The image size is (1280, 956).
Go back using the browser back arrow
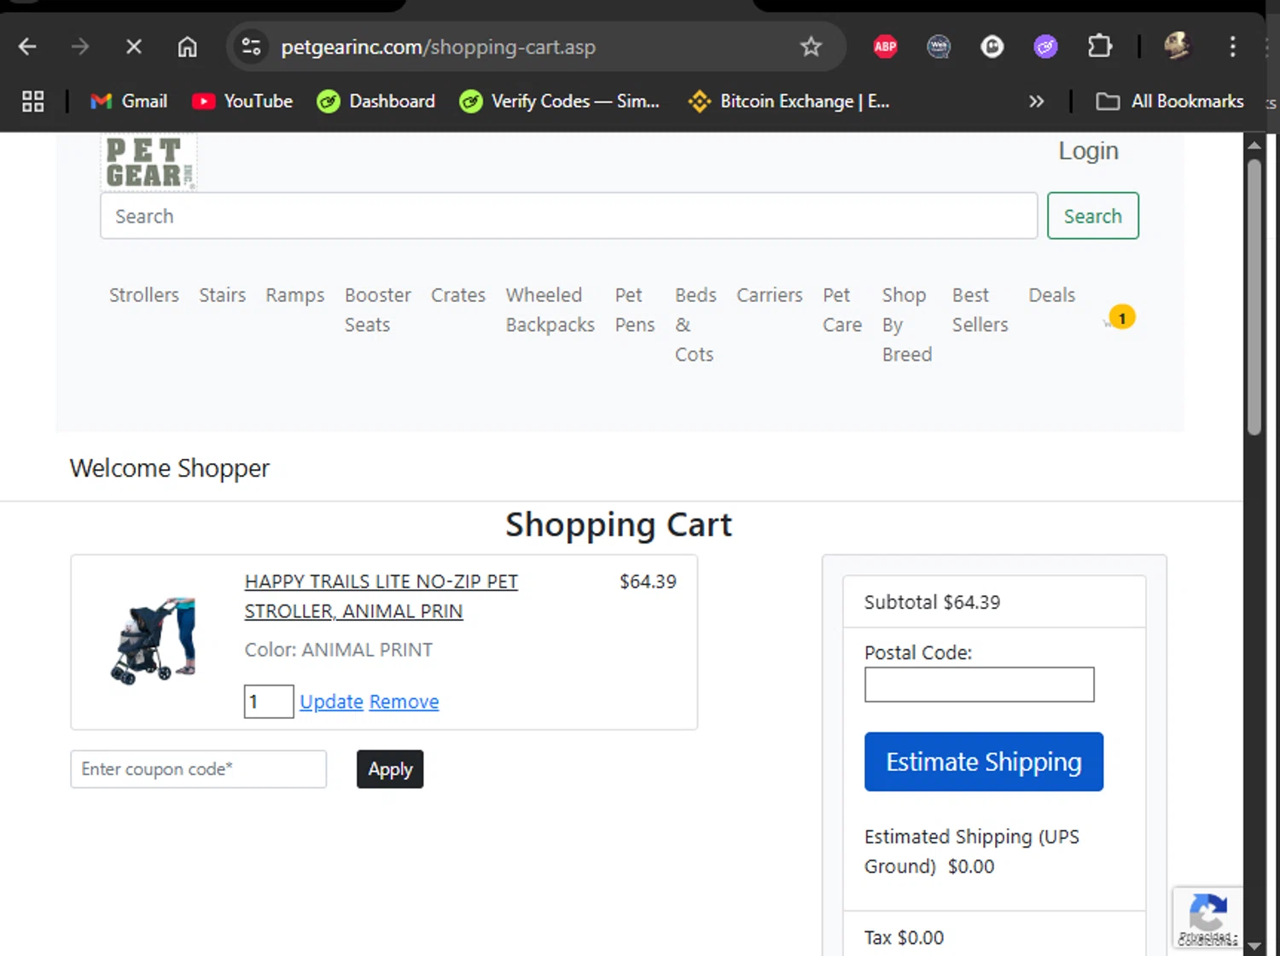coord(27,46)
